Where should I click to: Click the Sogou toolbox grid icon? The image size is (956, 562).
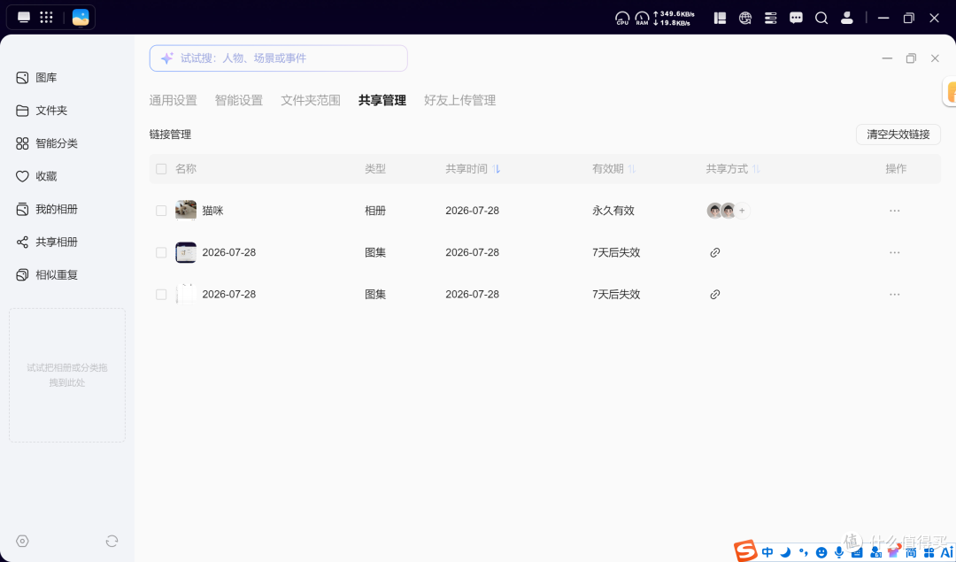(x=929, y=552)
